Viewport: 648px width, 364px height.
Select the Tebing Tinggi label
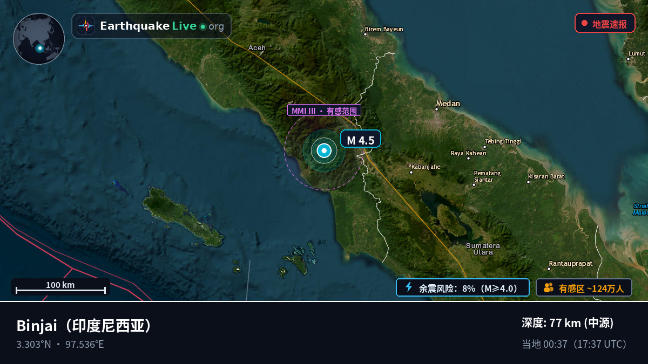pos(503,141)
